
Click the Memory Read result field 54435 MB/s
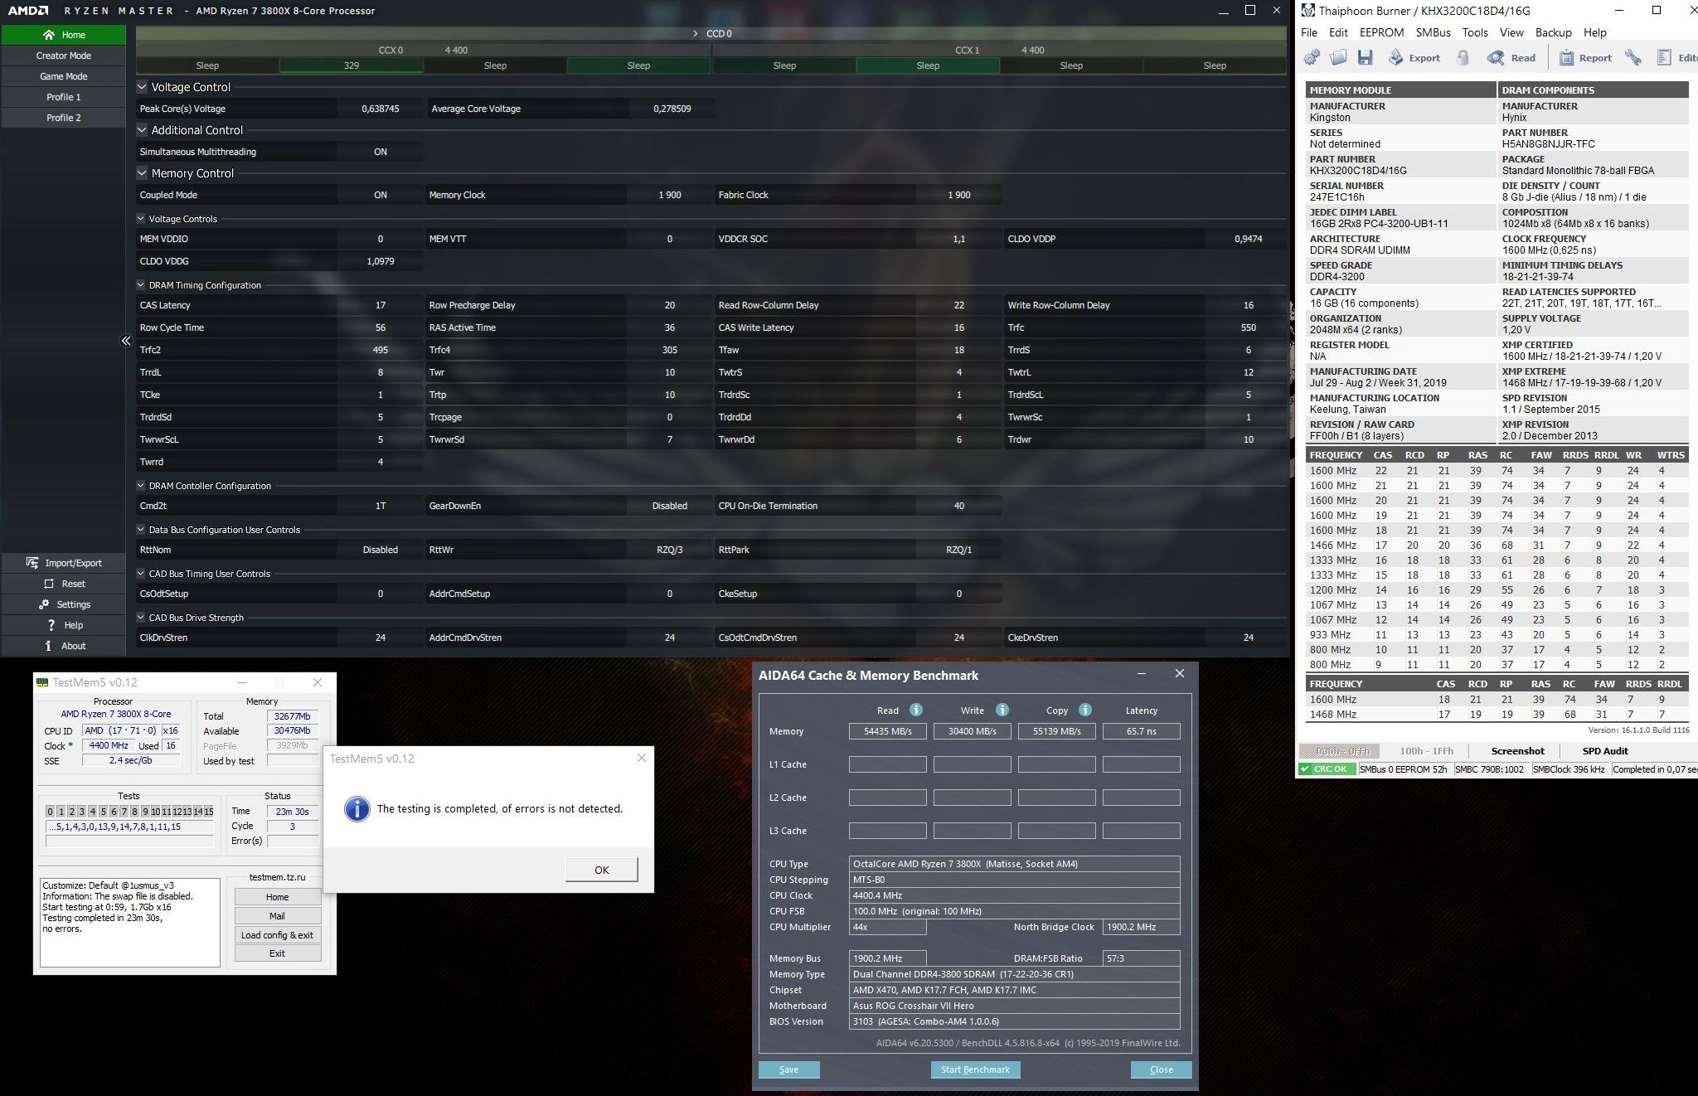pyautogui.click(x=887, y=731)
